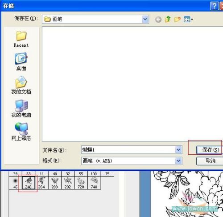Go up one folder level
223x217 pixels.
pos(168,19)
